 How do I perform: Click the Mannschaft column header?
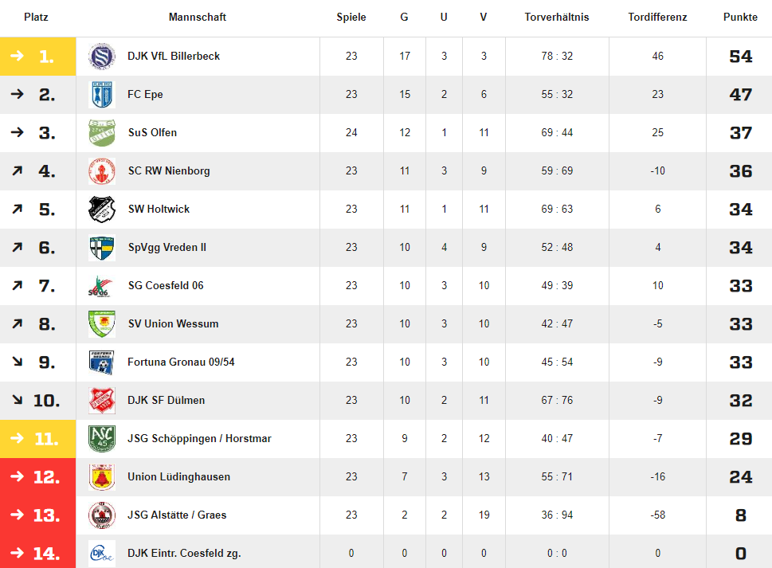pyautogui.click(x=198, y=18)
